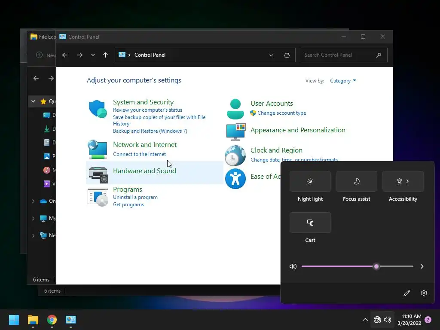Screen dimensions: 440x330
Task: Adjust the volume slider thumb
Action: (376, 266)
